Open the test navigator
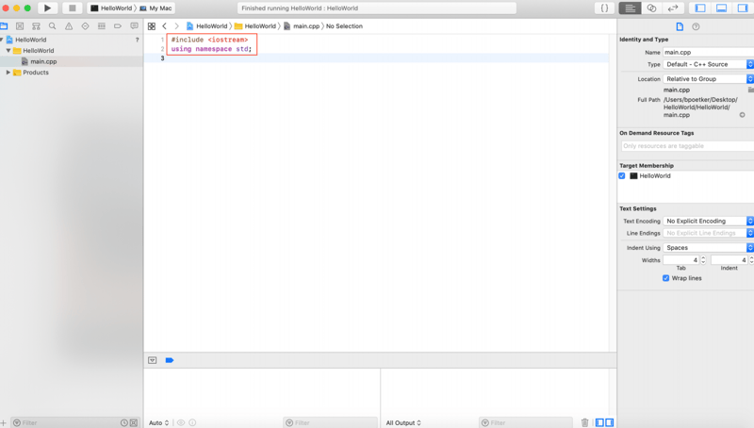This screenshot has height=428, width=754. click(x=85, y=26)
